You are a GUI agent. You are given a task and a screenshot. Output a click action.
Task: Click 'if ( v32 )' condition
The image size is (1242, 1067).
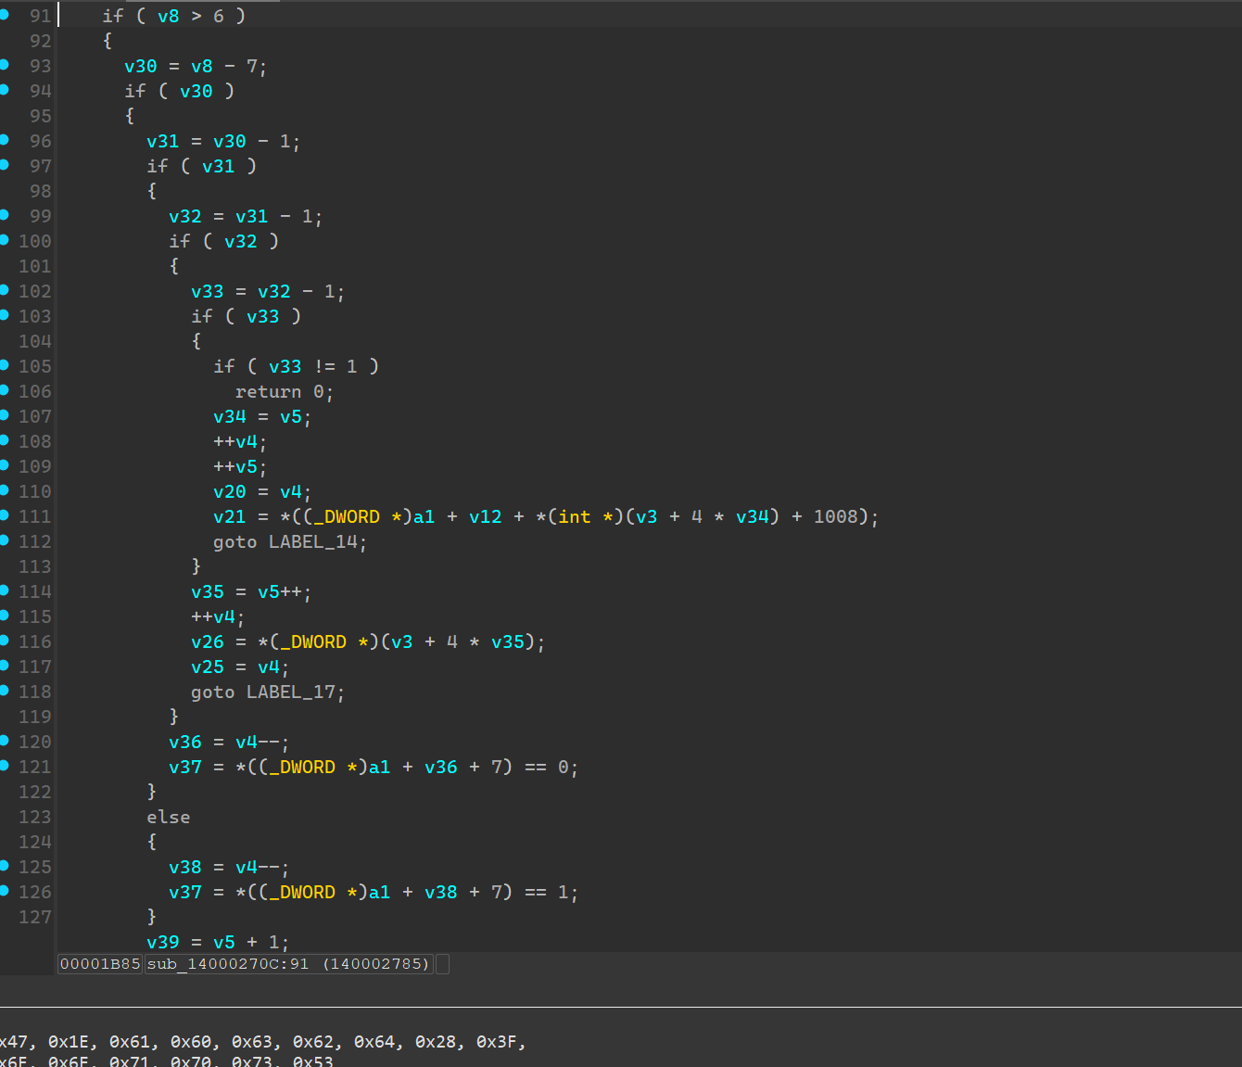(x=224, y=241)
